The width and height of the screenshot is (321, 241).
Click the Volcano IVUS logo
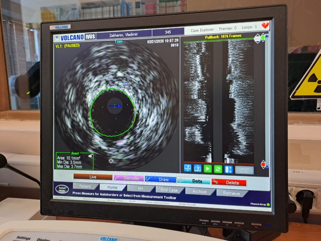[75, 37]
